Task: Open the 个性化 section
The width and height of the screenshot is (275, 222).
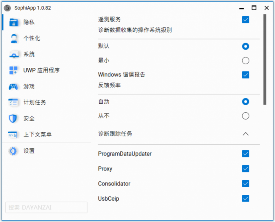Action: coord(46,38)
